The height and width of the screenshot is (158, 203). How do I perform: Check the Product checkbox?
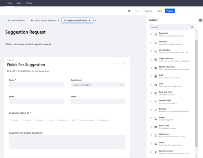click(x=10, y=120)
